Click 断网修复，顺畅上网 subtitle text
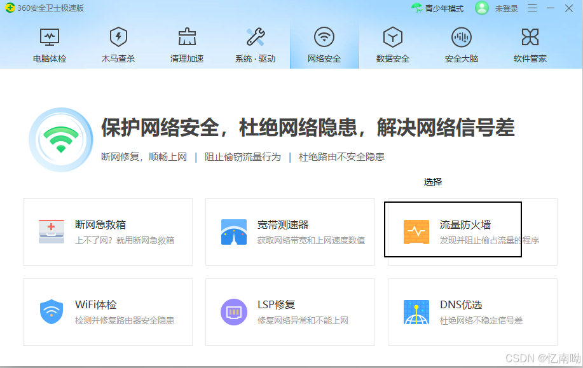Image resolution: width=583 pixels, height=368 pixels. coord(144,157)
